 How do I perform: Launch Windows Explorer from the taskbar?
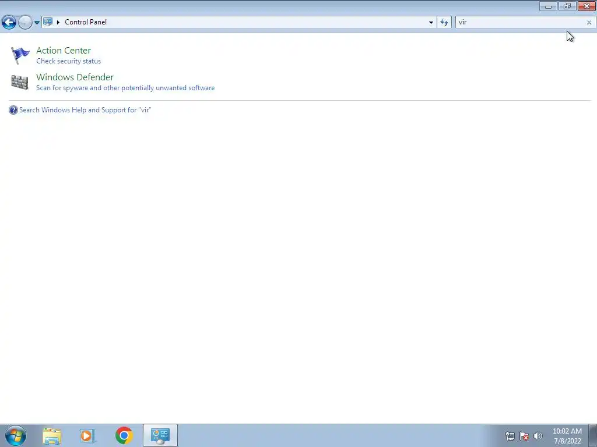click(x=52, y=435)
